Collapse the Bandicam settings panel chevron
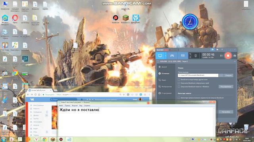The image size is (254, 142). point(235,62)
